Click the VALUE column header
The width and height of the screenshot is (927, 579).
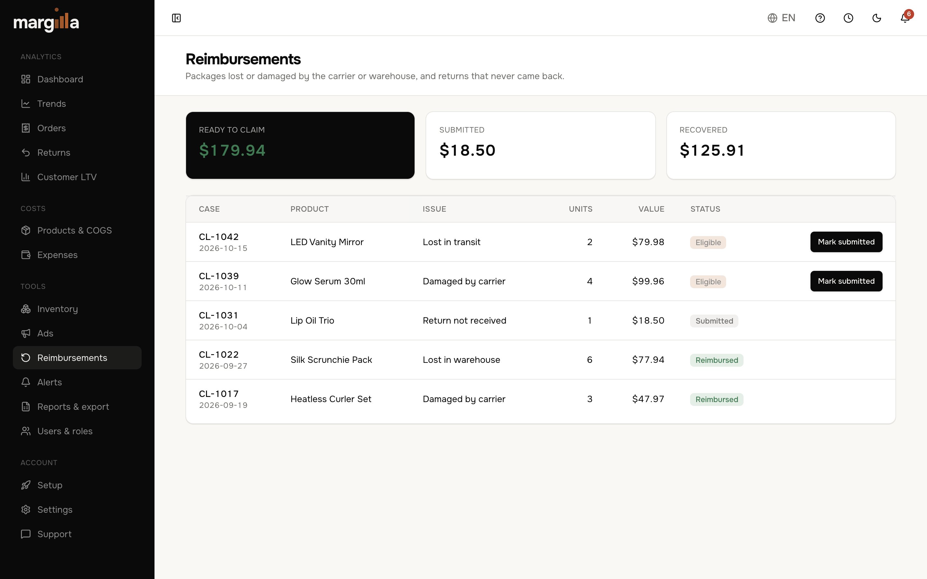(651, 209)
